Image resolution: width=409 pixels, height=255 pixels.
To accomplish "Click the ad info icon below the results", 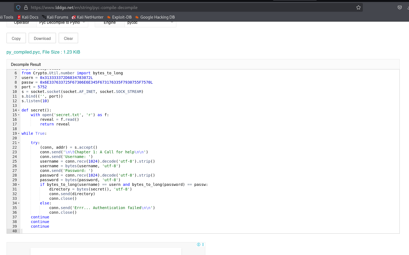I will pyautogui.click(x=198, y=244).
